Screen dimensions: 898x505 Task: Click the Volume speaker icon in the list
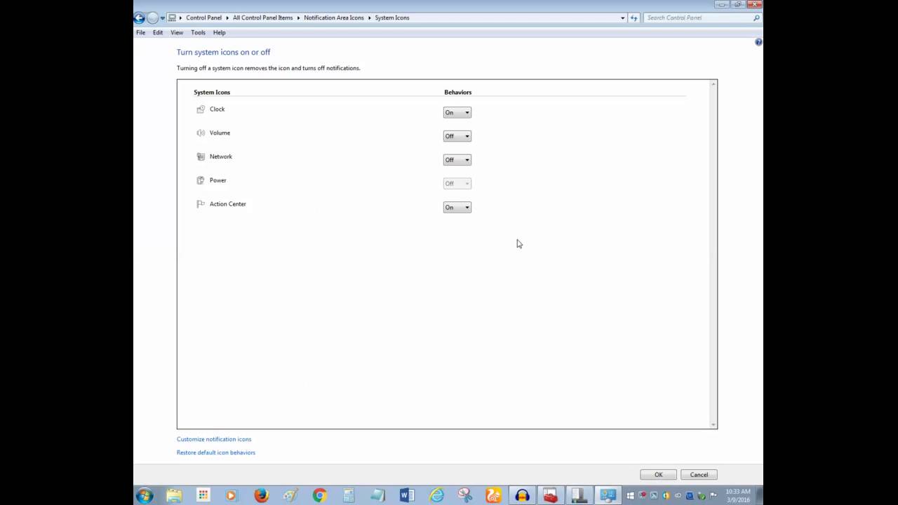(201, 133)
